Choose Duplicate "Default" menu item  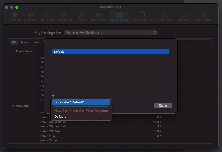point(81,102)
